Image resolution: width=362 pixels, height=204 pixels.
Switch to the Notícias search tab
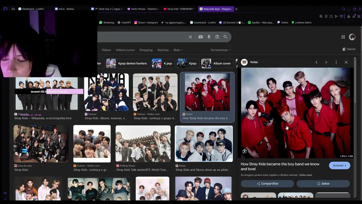[x=163, y=50]
